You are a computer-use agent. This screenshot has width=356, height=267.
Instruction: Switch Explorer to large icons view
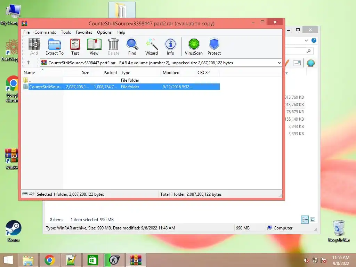coord(313,219)
